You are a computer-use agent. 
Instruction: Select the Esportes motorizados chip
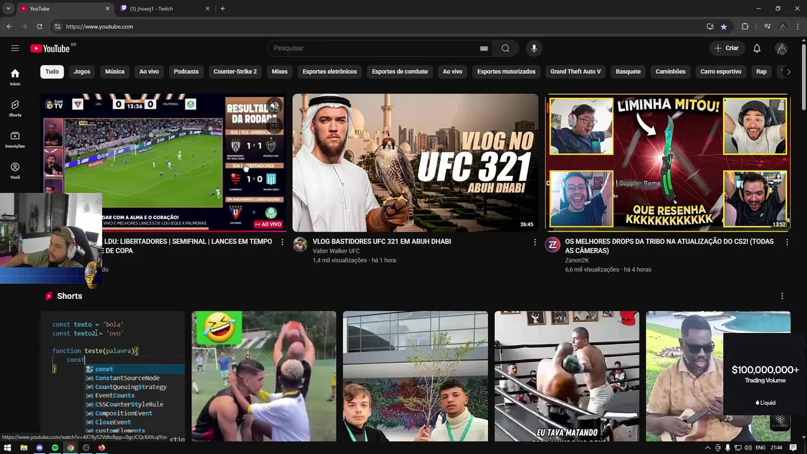tap(506, 72)
